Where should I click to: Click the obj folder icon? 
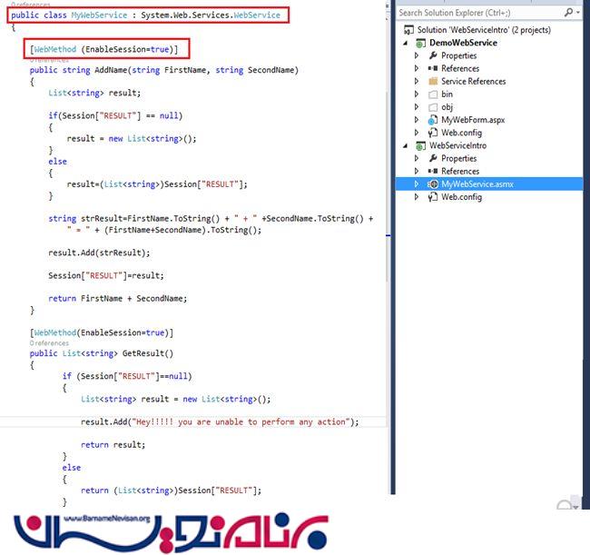433,107
